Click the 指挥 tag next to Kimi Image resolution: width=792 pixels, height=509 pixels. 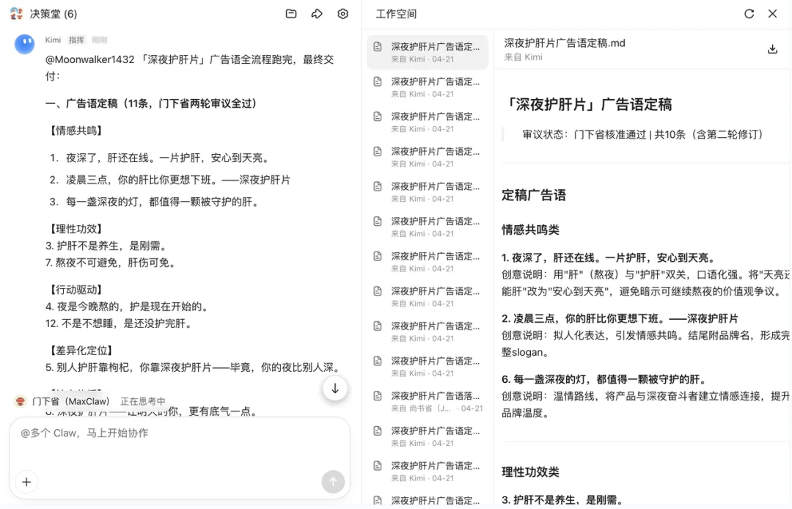76,39
